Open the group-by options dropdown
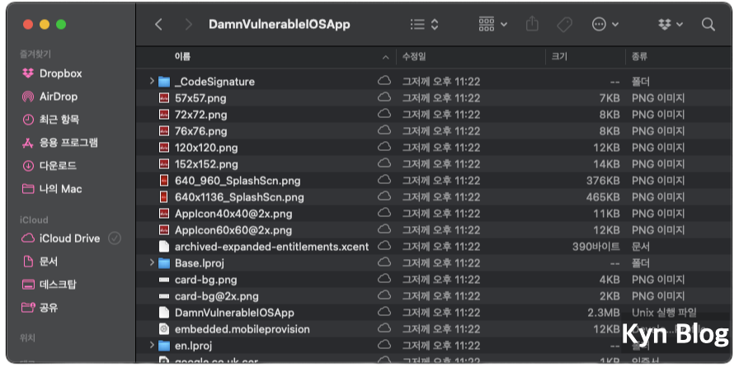 click(x=493, y=24)
